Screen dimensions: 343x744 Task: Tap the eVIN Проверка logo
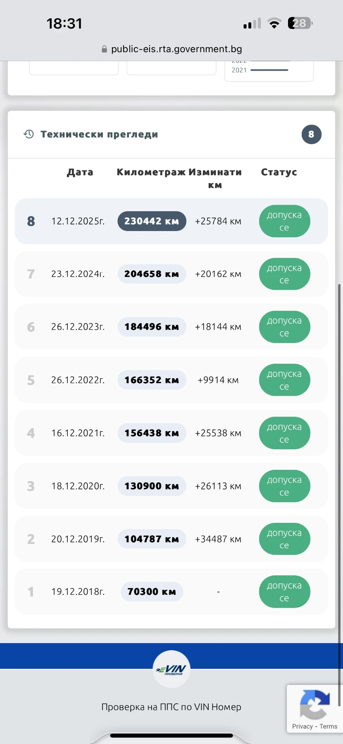(x=171, y=669)
